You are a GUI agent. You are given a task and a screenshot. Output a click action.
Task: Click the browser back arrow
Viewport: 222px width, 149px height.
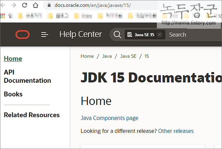pyautogui.click(x=3, y=5)
